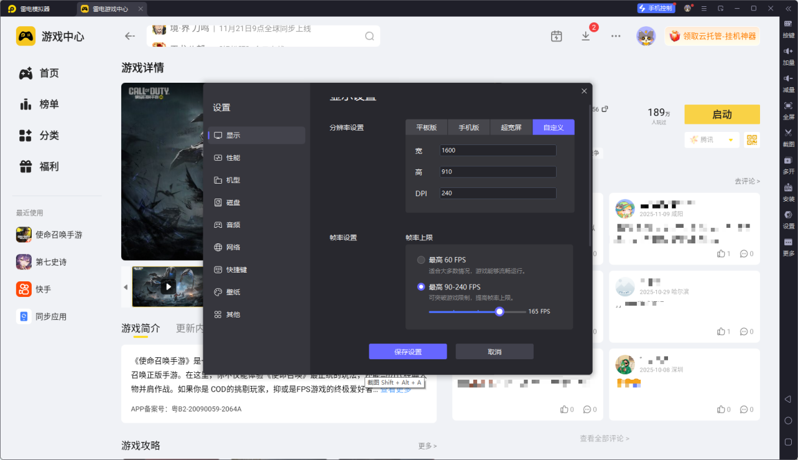
Task: Open the 性能 settings section
Action: point(257,157)
